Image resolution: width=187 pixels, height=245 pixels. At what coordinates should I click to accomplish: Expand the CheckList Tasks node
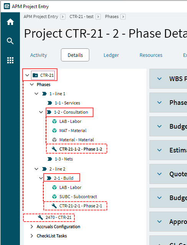pos(32,236)
